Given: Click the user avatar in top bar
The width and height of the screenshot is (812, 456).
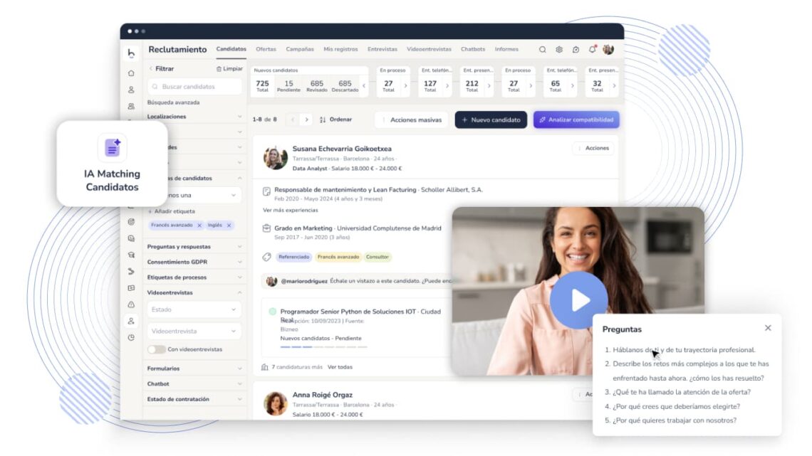Looking at the screenshot, I should pos(608,50).
